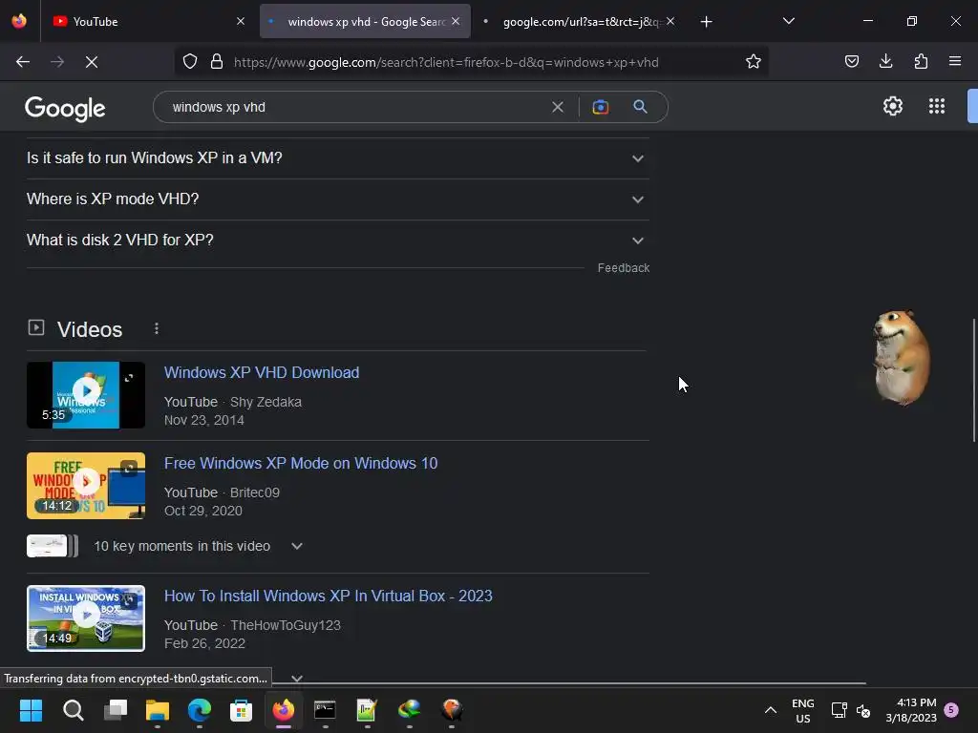Open tracking protection shield icon
The image size is (978, 733).
click(190, 62)
